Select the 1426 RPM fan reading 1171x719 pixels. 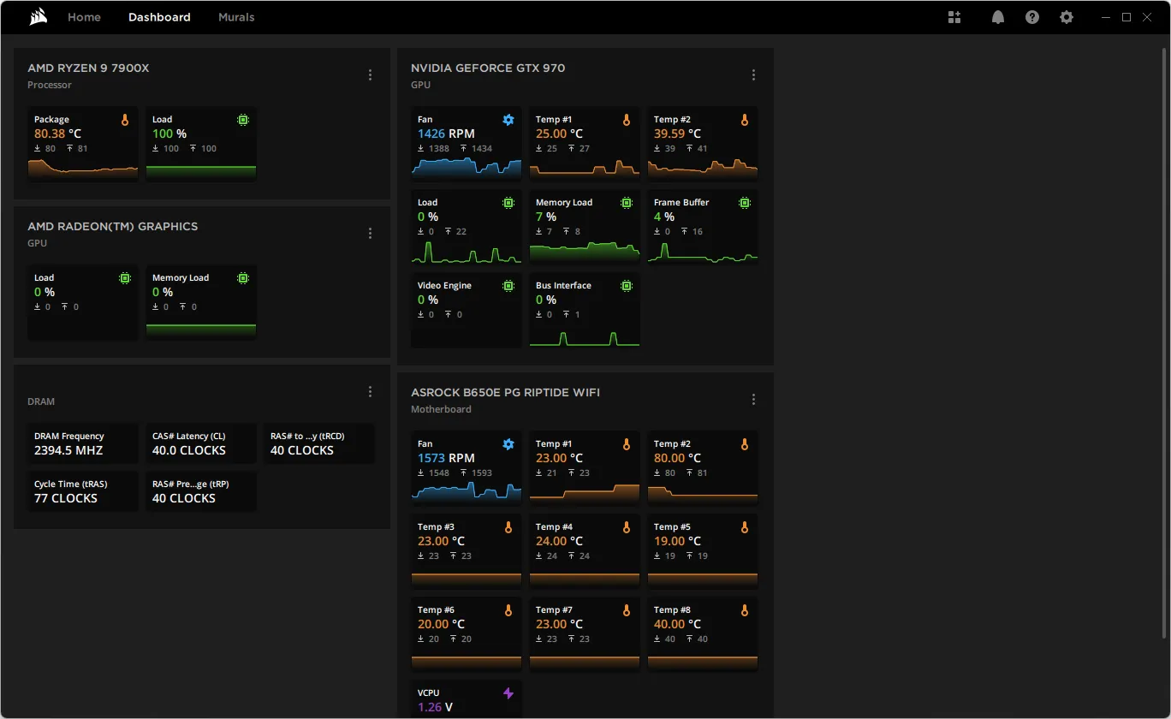pos(446,134)
